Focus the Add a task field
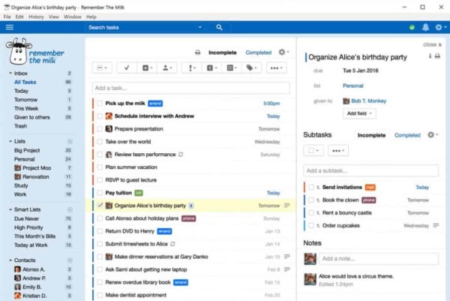450x301 pixels. click(190, 88)
